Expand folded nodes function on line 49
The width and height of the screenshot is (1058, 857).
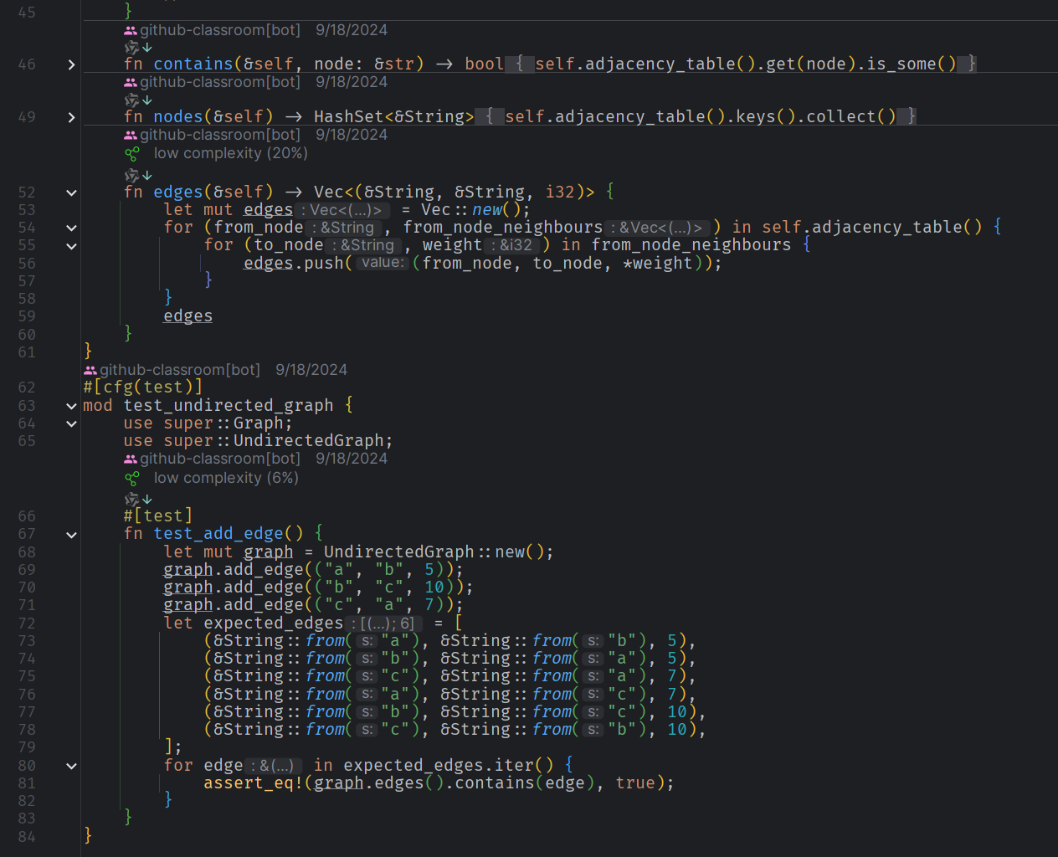click(71, 117)
